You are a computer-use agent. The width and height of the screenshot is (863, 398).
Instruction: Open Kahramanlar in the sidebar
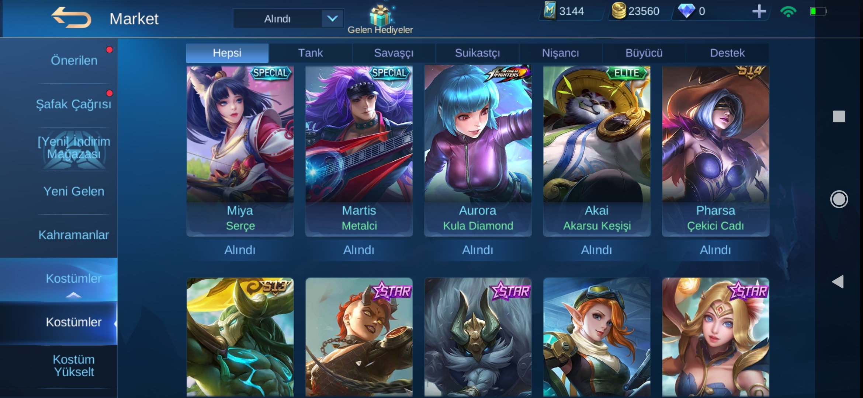[x=74, y=235]
